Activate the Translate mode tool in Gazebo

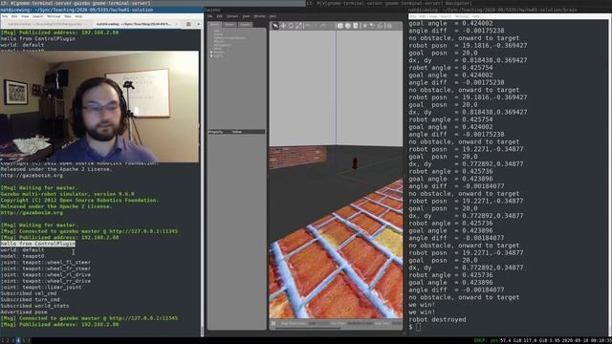[x=283, y=26]
